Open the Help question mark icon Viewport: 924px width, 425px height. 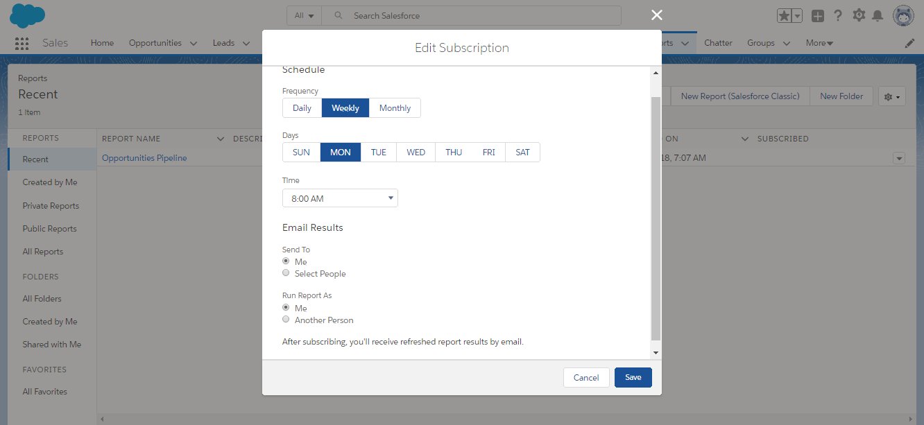tap(838, 16)
